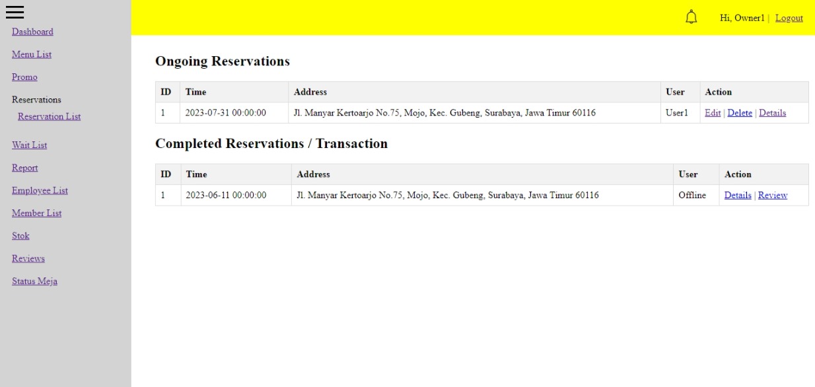Click address cell in completed reservations row
815x387 pixels.
[x=483, y=195]
